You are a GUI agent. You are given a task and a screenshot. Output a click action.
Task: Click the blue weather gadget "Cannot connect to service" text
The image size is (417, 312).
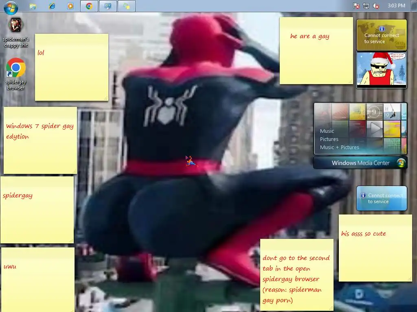pos(385,198)
